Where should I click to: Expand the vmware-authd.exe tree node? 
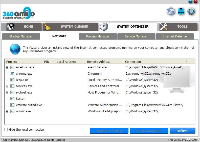pyautogui.click(x=7, y=105)
